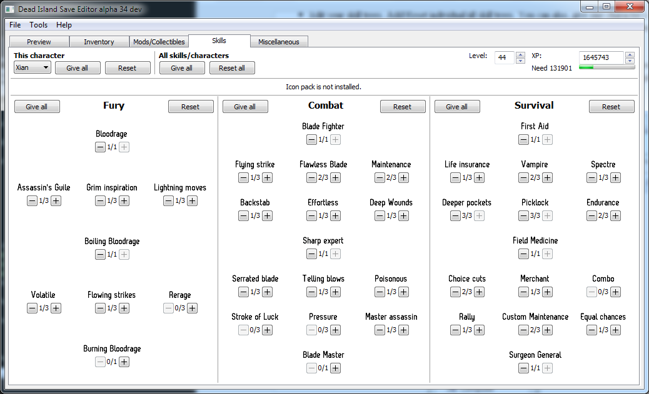Click Give all in Fury column
Viewport: 649px width, 394px height.
tap(36, 107)
